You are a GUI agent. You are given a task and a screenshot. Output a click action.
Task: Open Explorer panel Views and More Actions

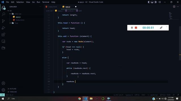coord(40,7)
